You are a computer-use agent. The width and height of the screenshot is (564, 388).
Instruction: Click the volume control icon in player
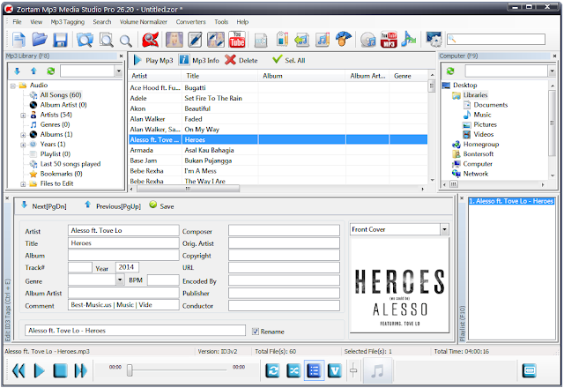point(353,370)
